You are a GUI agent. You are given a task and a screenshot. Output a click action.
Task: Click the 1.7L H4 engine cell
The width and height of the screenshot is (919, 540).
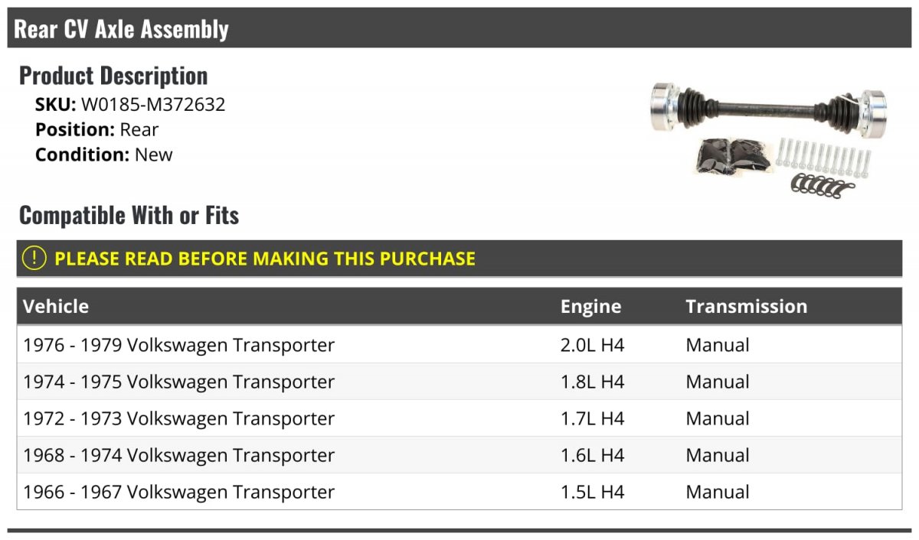[592, 418]
